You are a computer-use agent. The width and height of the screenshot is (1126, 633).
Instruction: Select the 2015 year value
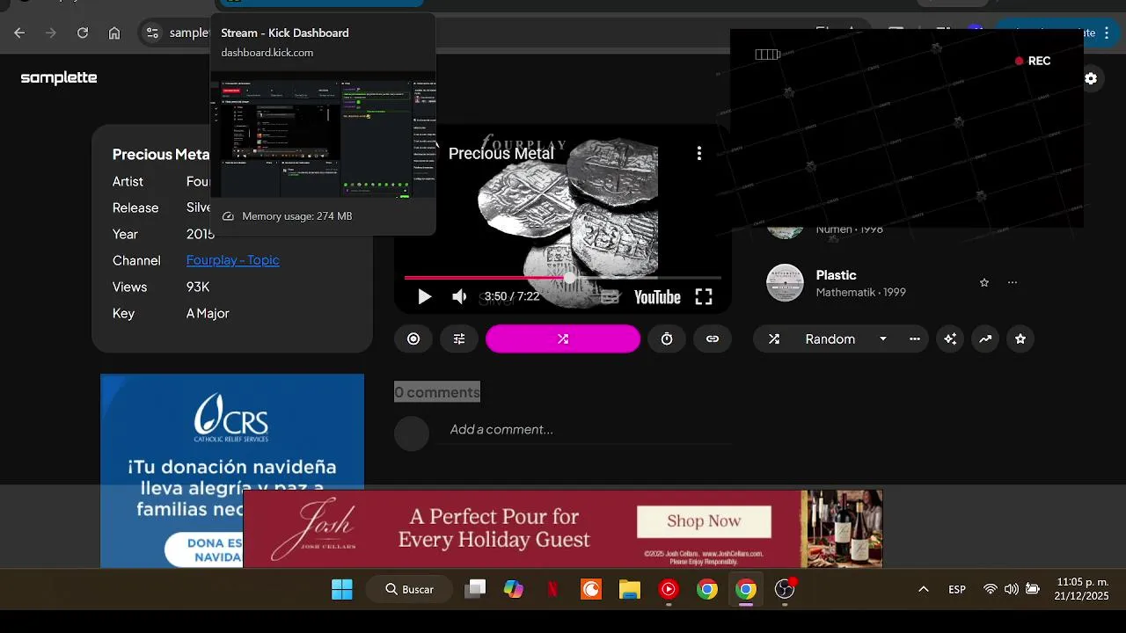(x=201, y=234)
